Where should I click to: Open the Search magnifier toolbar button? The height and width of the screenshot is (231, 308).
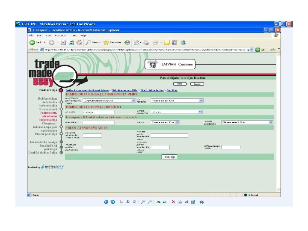(93, 42)
